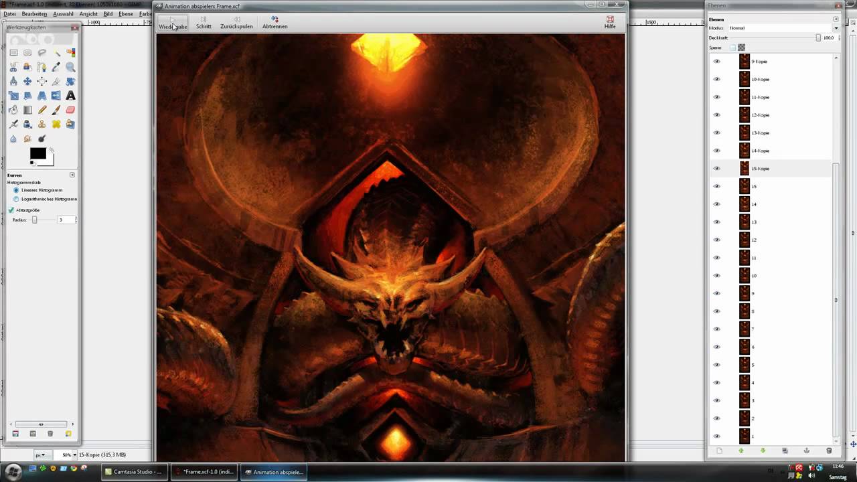Hide the 12-Kopie layer
This screenshot has width=857, height=482.
coord(717,115)
